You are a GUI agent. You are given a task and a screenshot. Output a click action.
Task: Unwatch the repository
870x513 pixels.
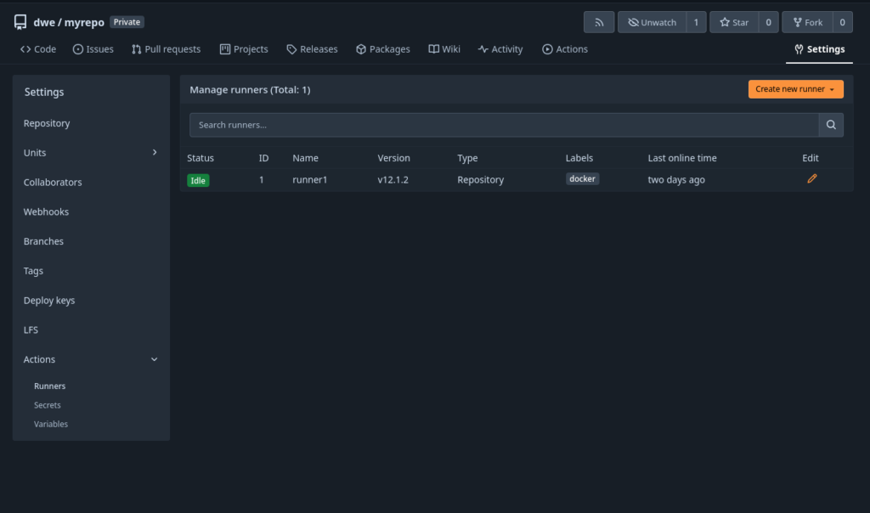click(x=652, y=22)
